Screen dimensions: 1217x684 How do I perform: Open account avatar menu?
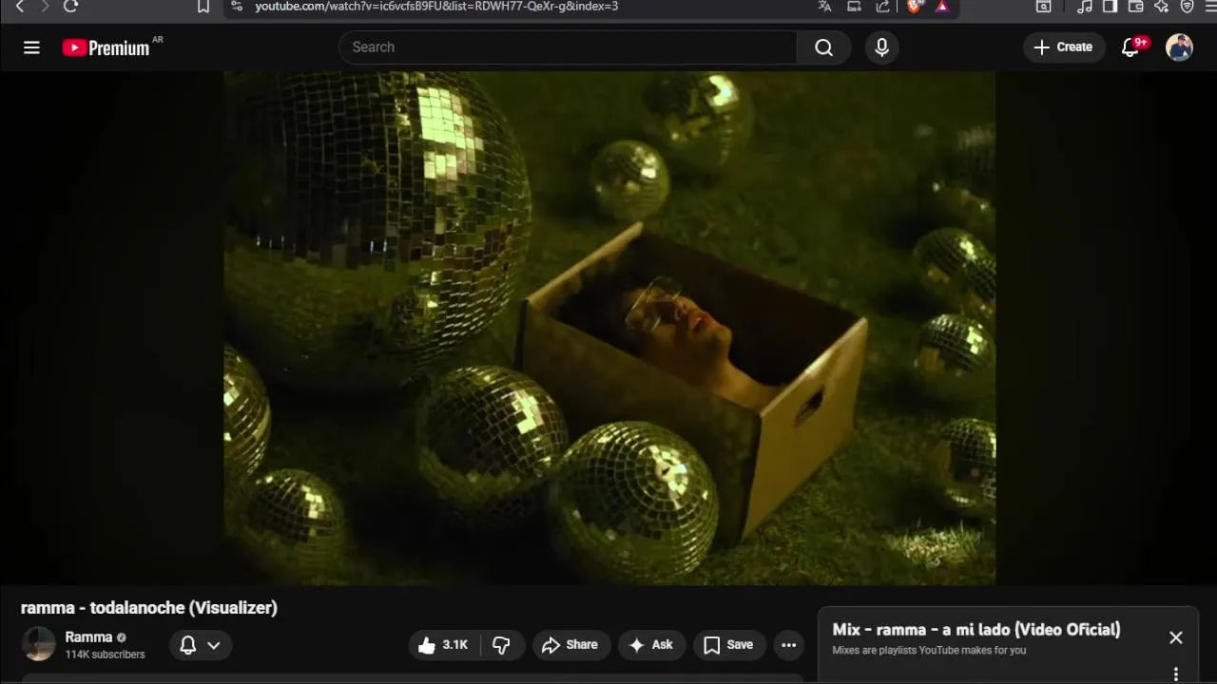[1179, 47]
